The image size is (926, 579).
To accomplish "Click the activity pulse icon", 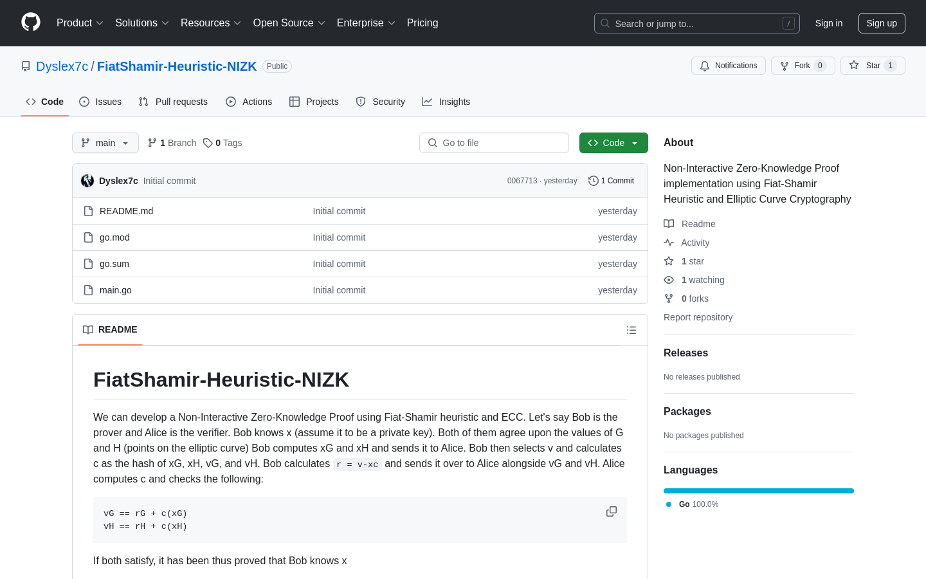I will pos(669,243).
